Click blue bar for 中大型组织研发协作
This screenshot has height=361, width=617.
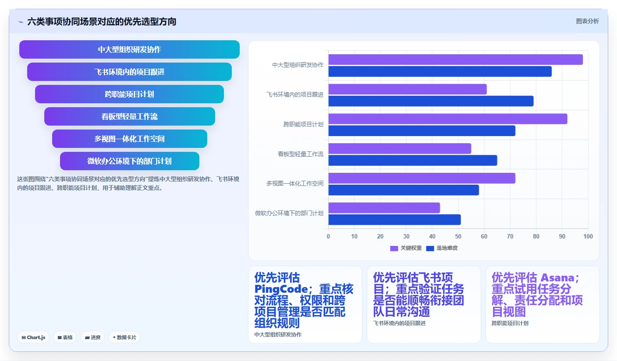coord(440,71)
